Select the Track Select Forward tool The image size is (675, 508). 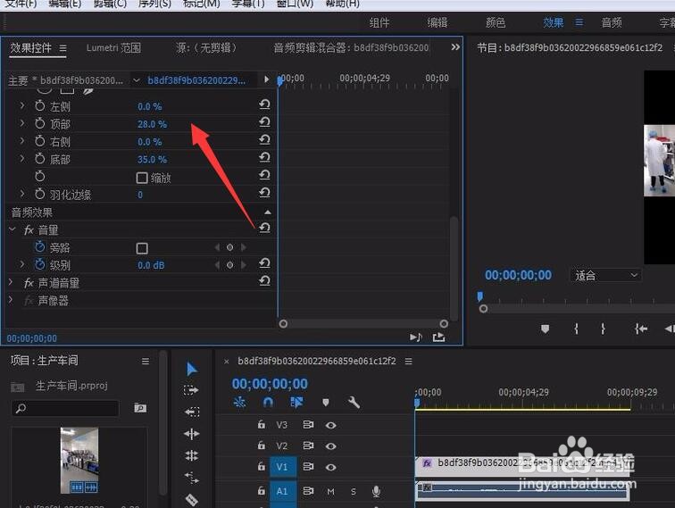192,390
